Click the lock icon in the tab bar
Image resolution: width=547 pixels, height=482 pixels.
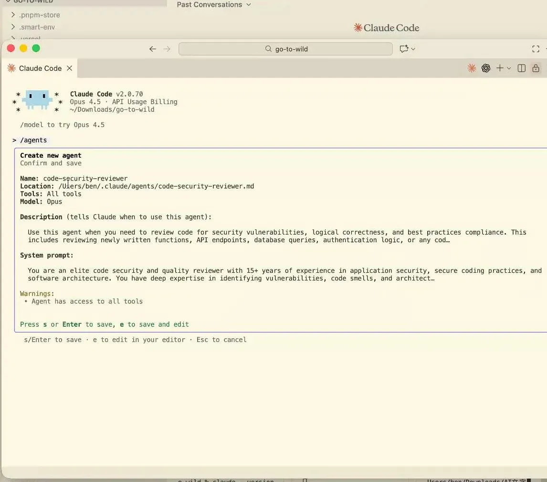(x=536, y=68)
